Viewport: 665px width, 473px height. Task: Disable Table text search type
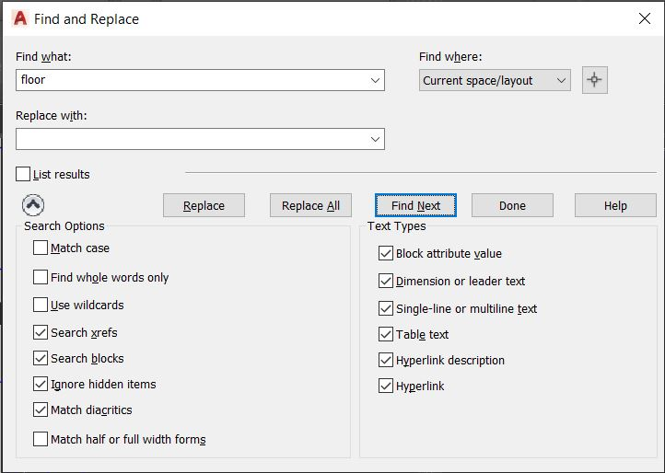pos(386,334)
